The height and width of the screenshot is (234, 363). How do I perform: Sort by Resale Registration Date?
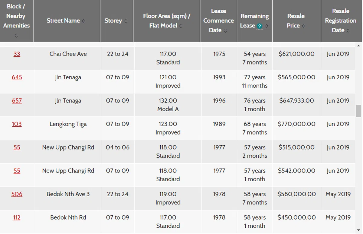(x=348, y=30)
